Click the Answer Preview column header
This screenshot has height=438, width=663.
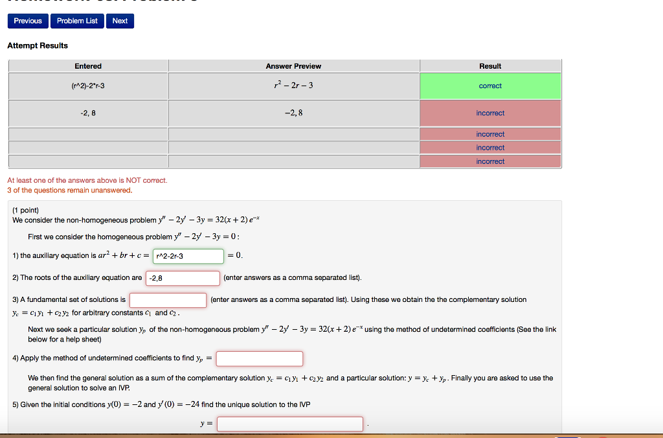(293, 65)
